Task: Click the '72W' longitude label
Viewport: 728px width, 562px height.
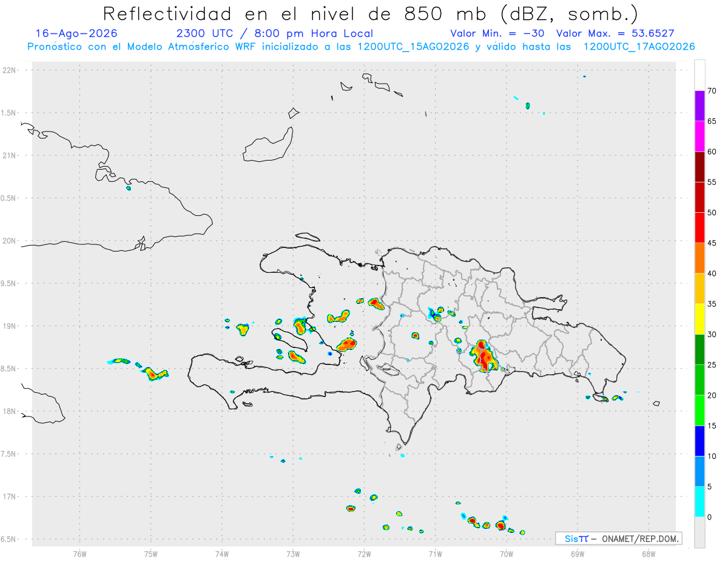Action: pyautogui.click(x=364, y=554)
